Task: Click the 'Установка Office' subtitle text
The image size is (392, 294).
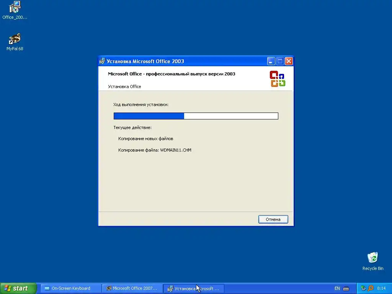Action: pos(124,87)
